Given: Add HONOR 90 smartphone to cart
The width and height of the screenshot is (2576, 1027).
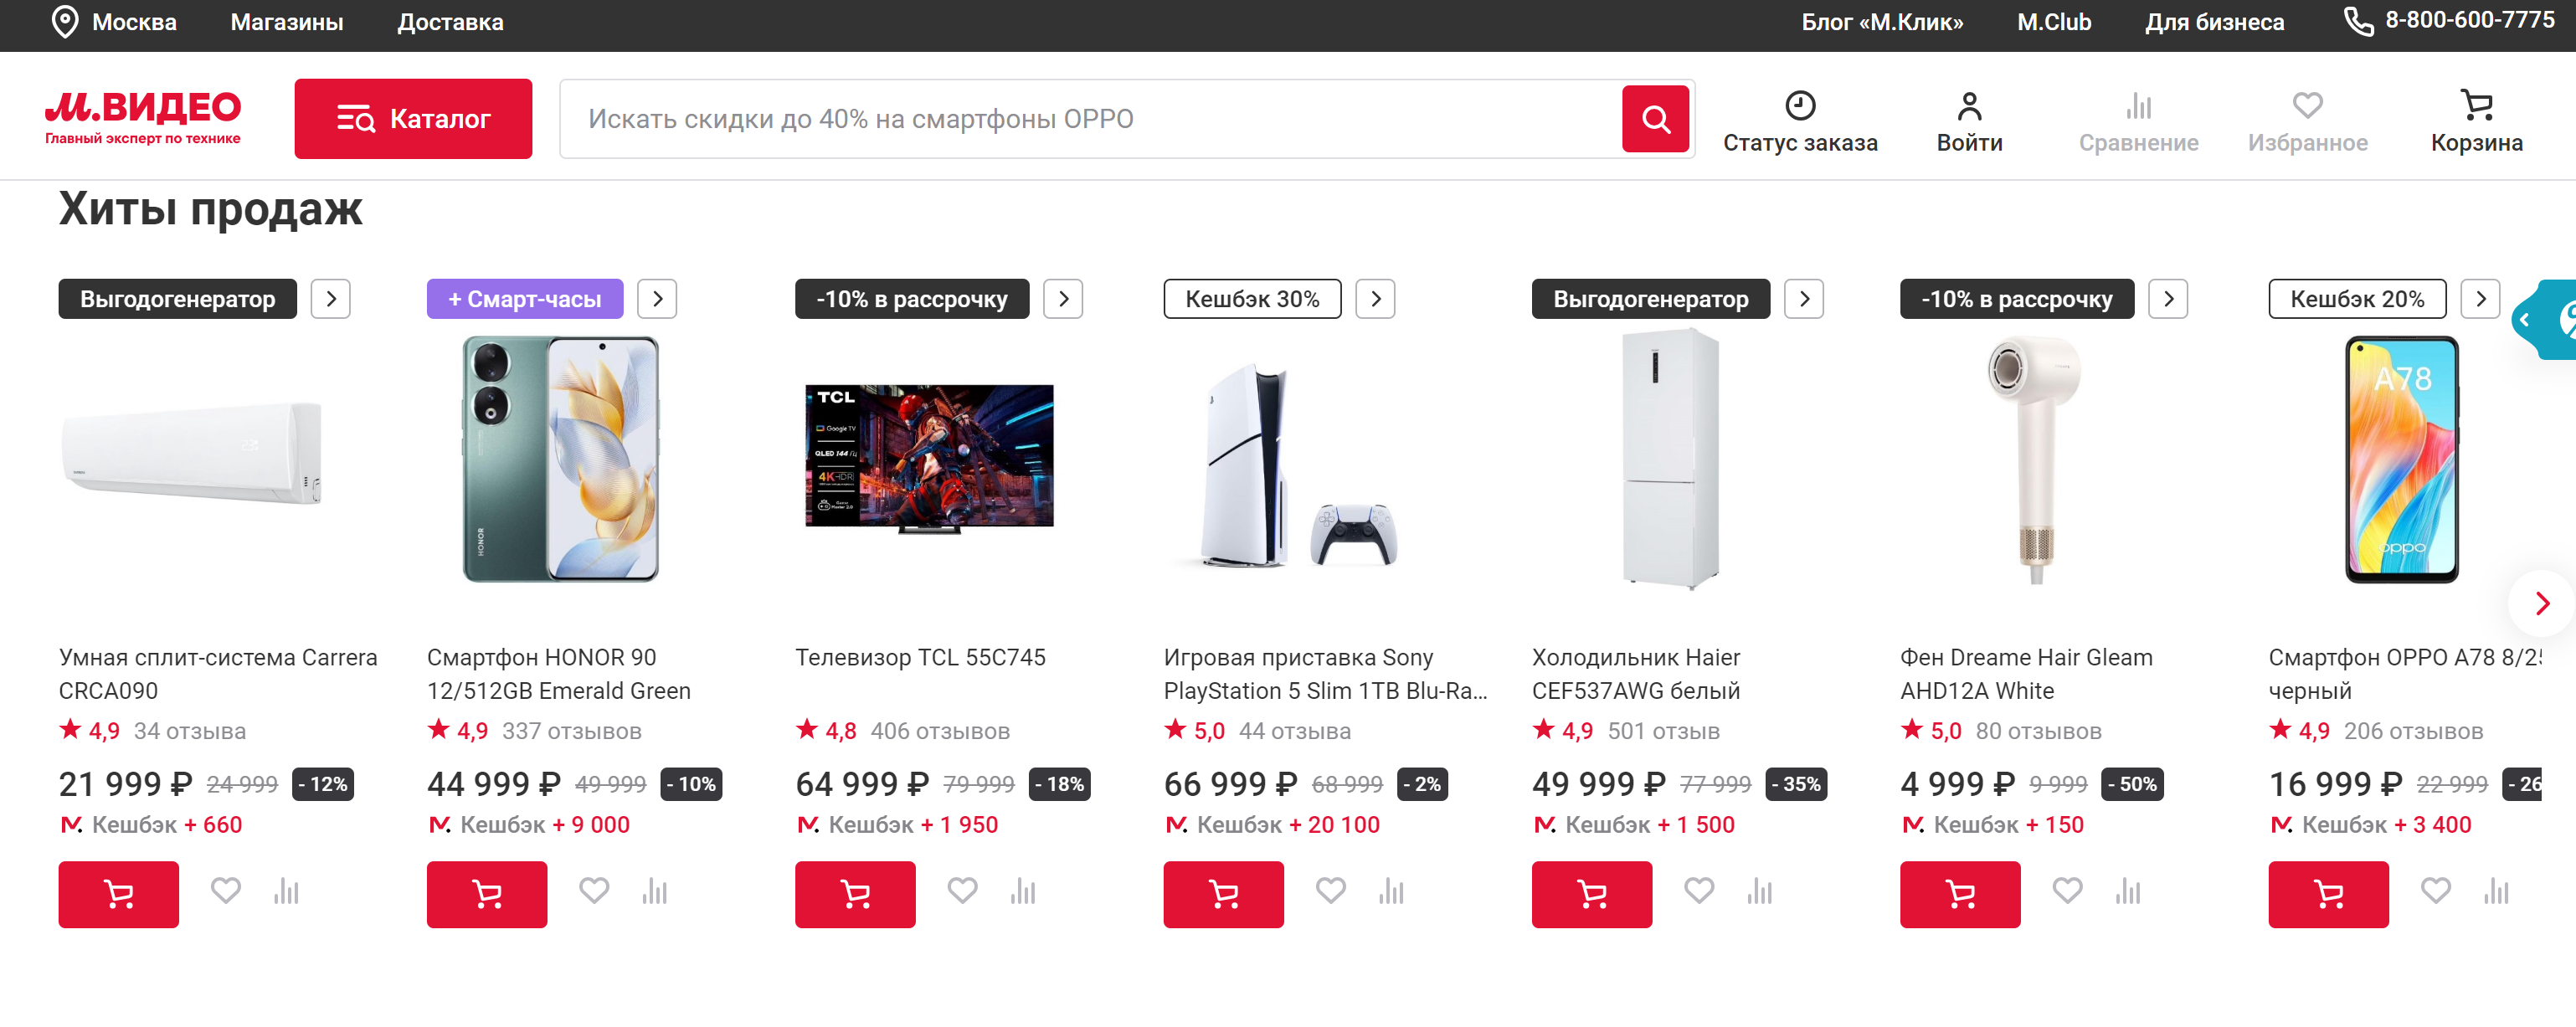Looking at the screenshot, I should point(487,894).
